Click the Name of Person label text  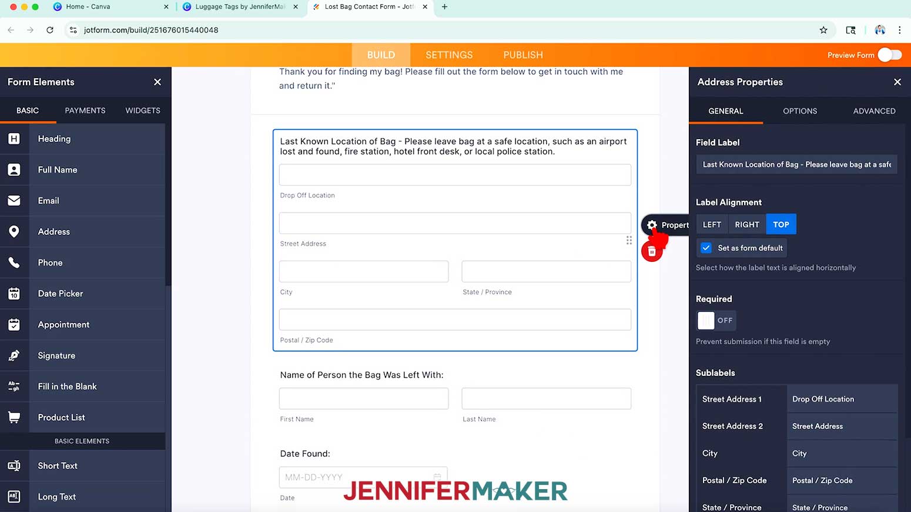click(x=361, y=375)
